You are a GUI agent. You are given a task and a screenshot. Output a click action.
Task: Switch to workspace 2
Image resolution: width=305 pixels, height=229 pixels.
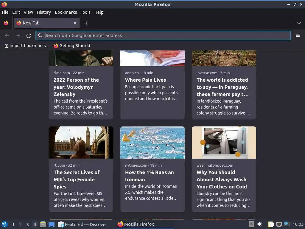tap(21, 225)
